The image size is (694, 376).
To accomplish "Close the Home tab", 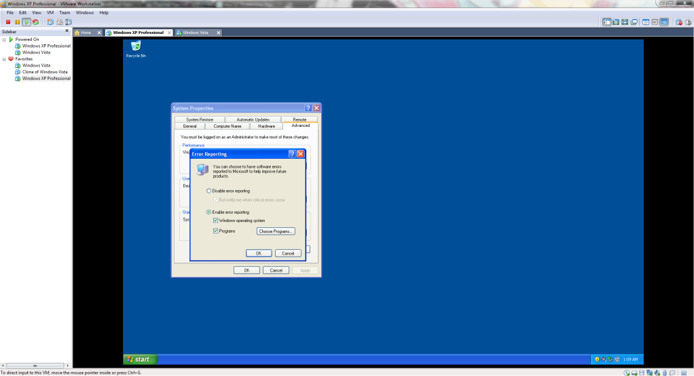I will (x=99, y=33).
